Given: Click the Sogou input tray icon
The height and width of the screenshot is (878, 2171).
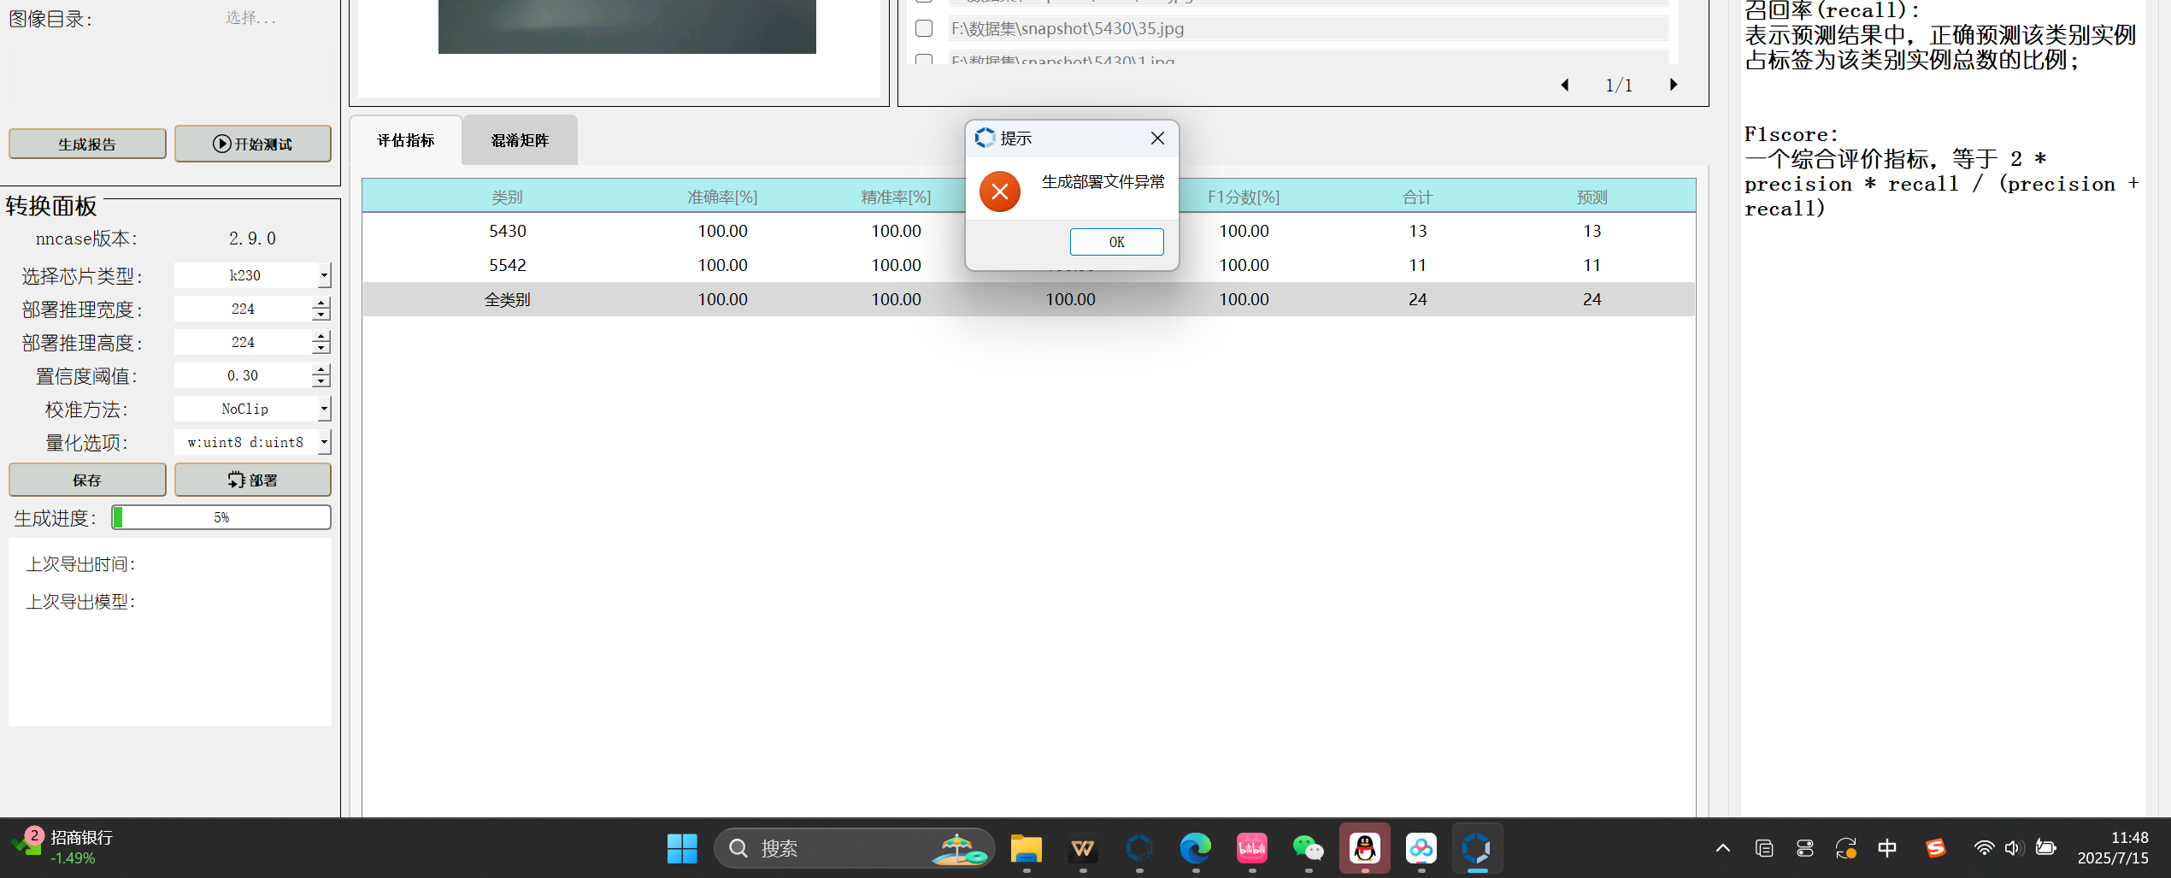Looking at the screenshot, I should [x=1936, y=848].
